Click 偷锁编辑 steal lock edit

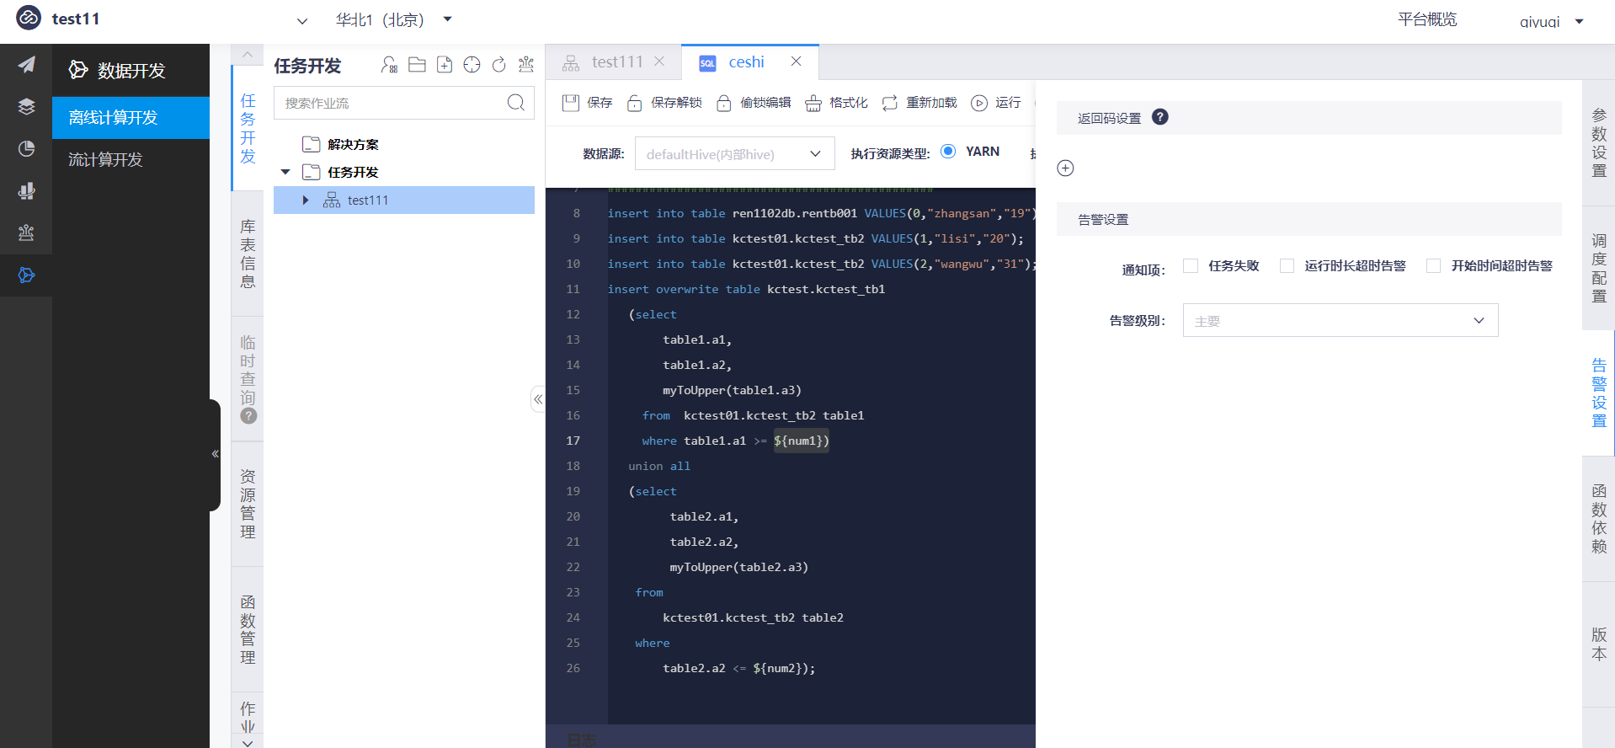tap(754, 103)
